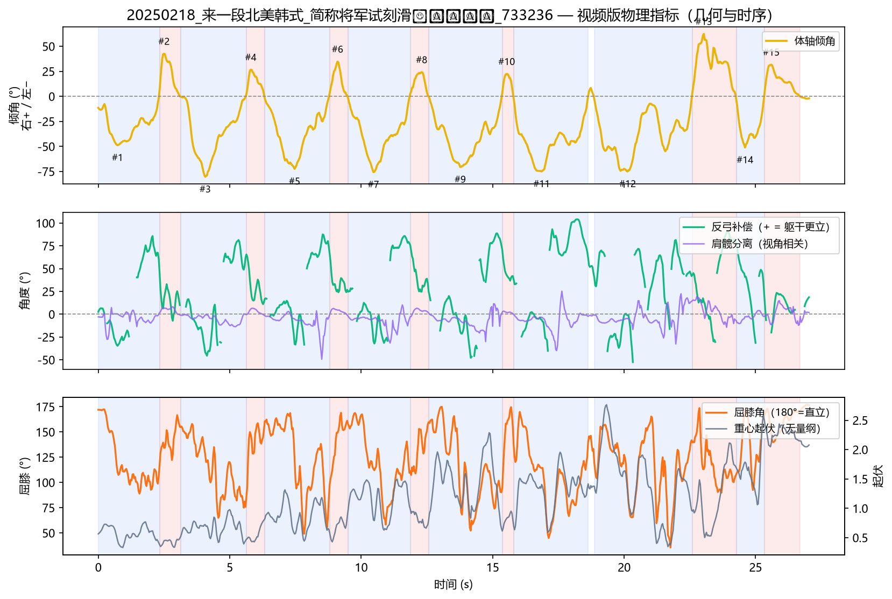Select the x-axis tick label 20
The image size is (892, 599).
pos(624,568)
